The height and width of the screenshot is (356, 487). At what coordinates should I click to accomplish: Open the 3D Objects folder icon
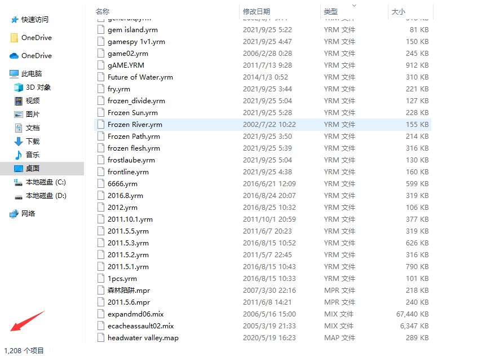tap(19, 87)
